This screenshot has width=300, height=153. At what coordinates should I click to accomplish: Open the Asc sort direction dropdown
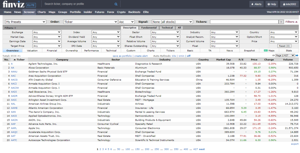pos(126,22)
